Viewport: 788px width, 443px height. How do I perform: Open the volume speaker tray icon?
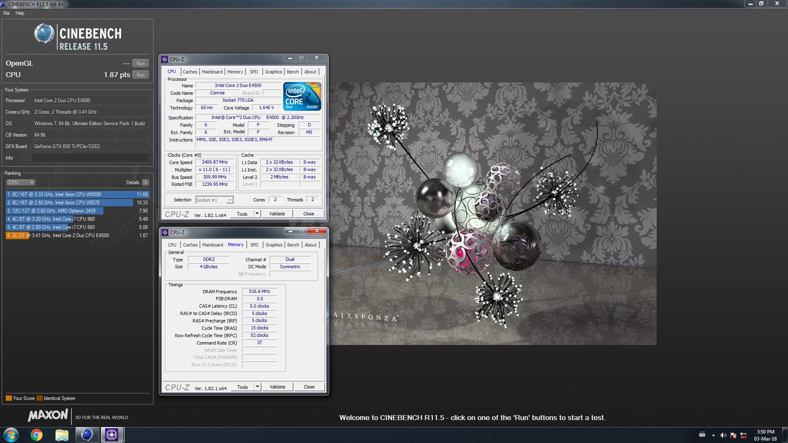(723, 435)
